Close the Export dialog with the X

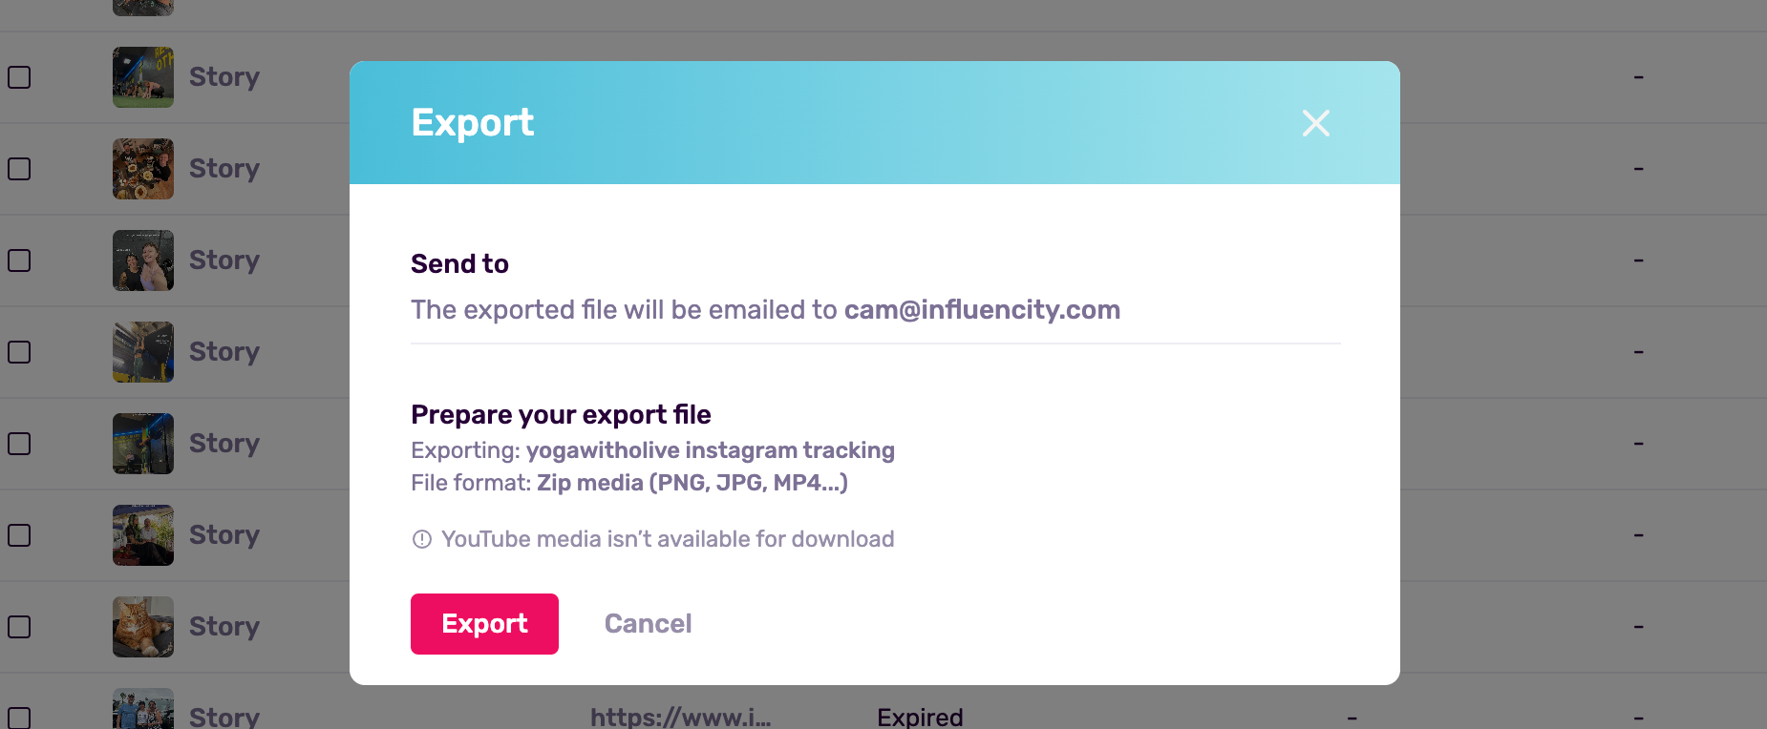[x=1315, y=123]
